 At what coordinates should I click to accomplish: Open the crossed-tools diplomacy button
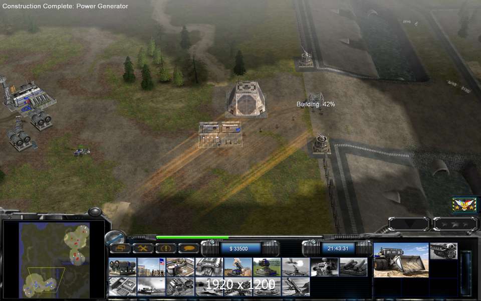pyautogui.click(x=143, y=248)
